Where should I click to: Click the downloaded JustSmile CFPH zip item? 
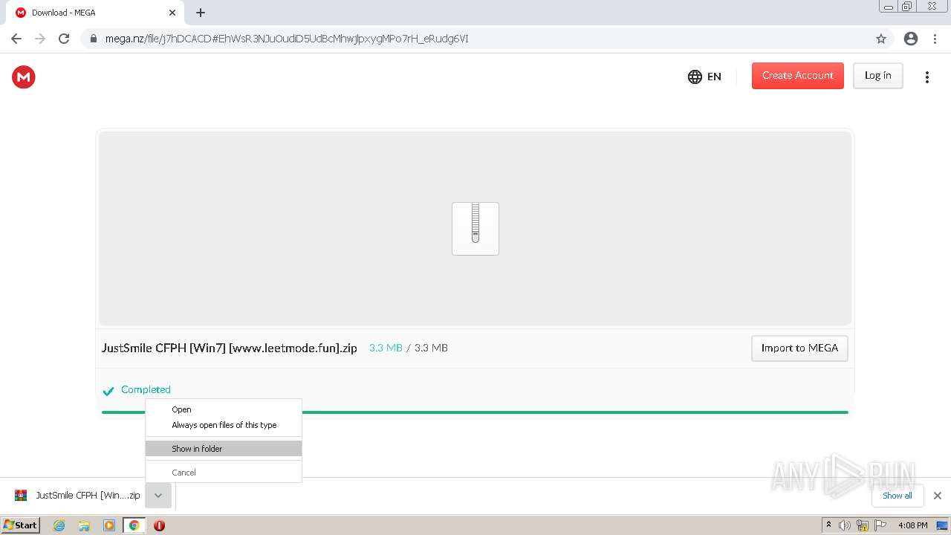(x=77, y=496)
